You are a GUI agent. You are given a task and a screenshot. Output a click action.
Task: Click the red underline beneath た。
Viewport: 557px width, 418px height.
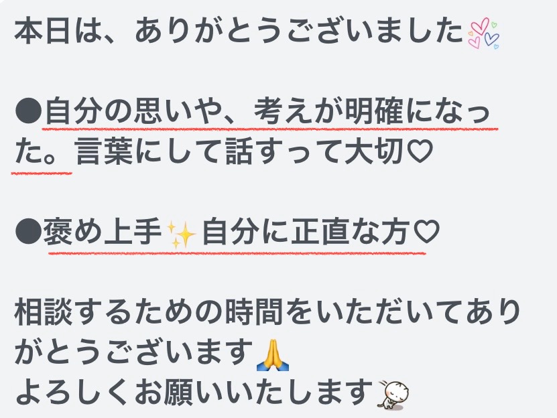pyautogui.click(x=42, y=173)
